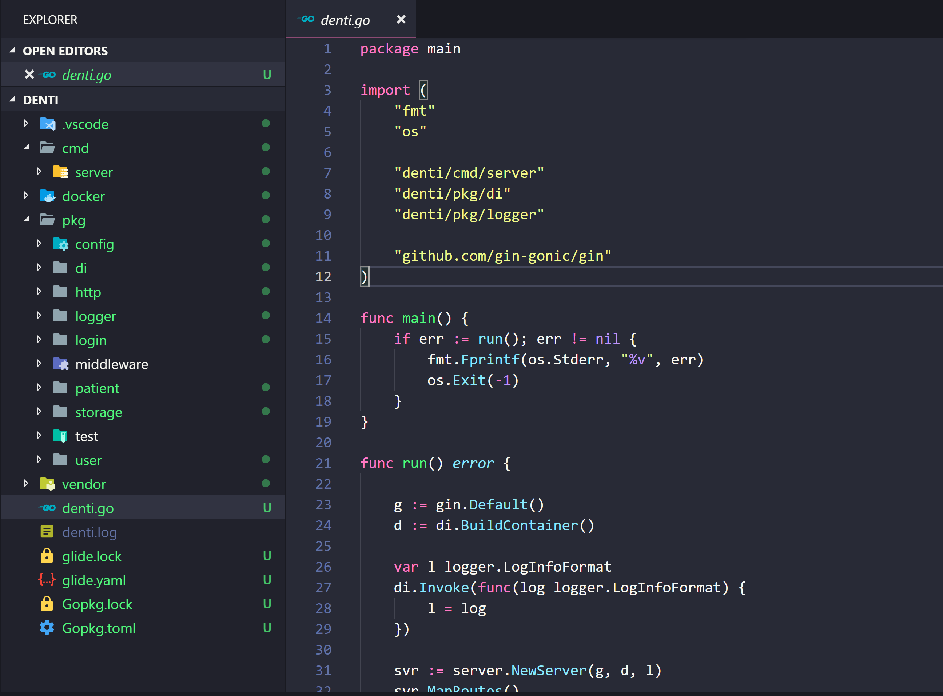Click the test folder flask icon

[60, 436]
